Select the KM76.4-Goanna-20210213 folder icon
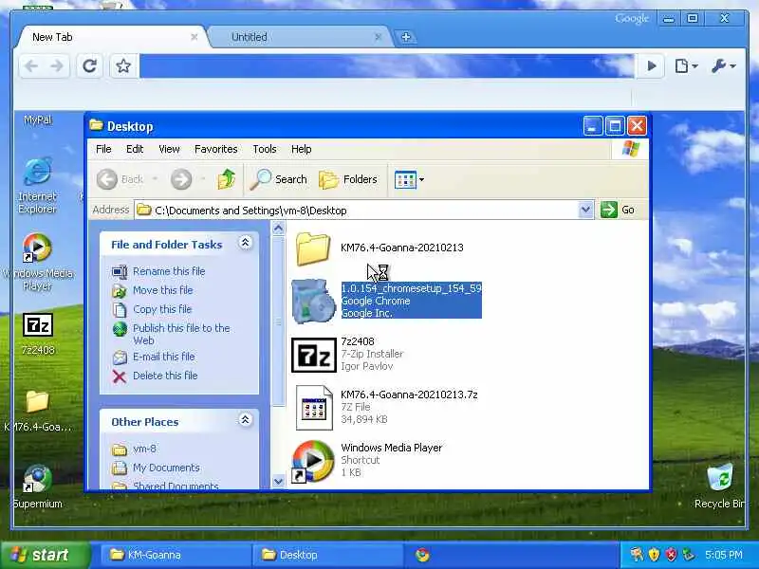The height and width of the screenshot is (569, 759). tap(313, 248)
